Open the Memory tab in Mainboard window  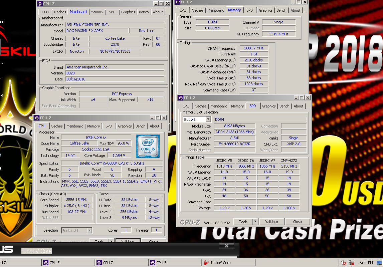point(97,12)
